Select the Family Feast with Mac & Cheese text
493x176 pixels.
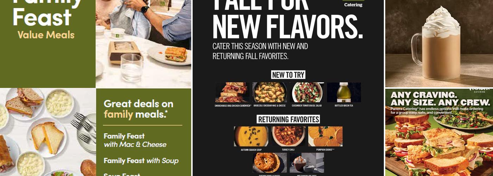click(135, 140)
